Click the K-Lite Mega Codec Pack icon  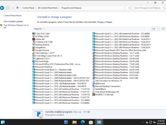[x=34, y=56]
